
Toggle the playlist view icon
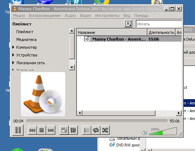(87, 130)
